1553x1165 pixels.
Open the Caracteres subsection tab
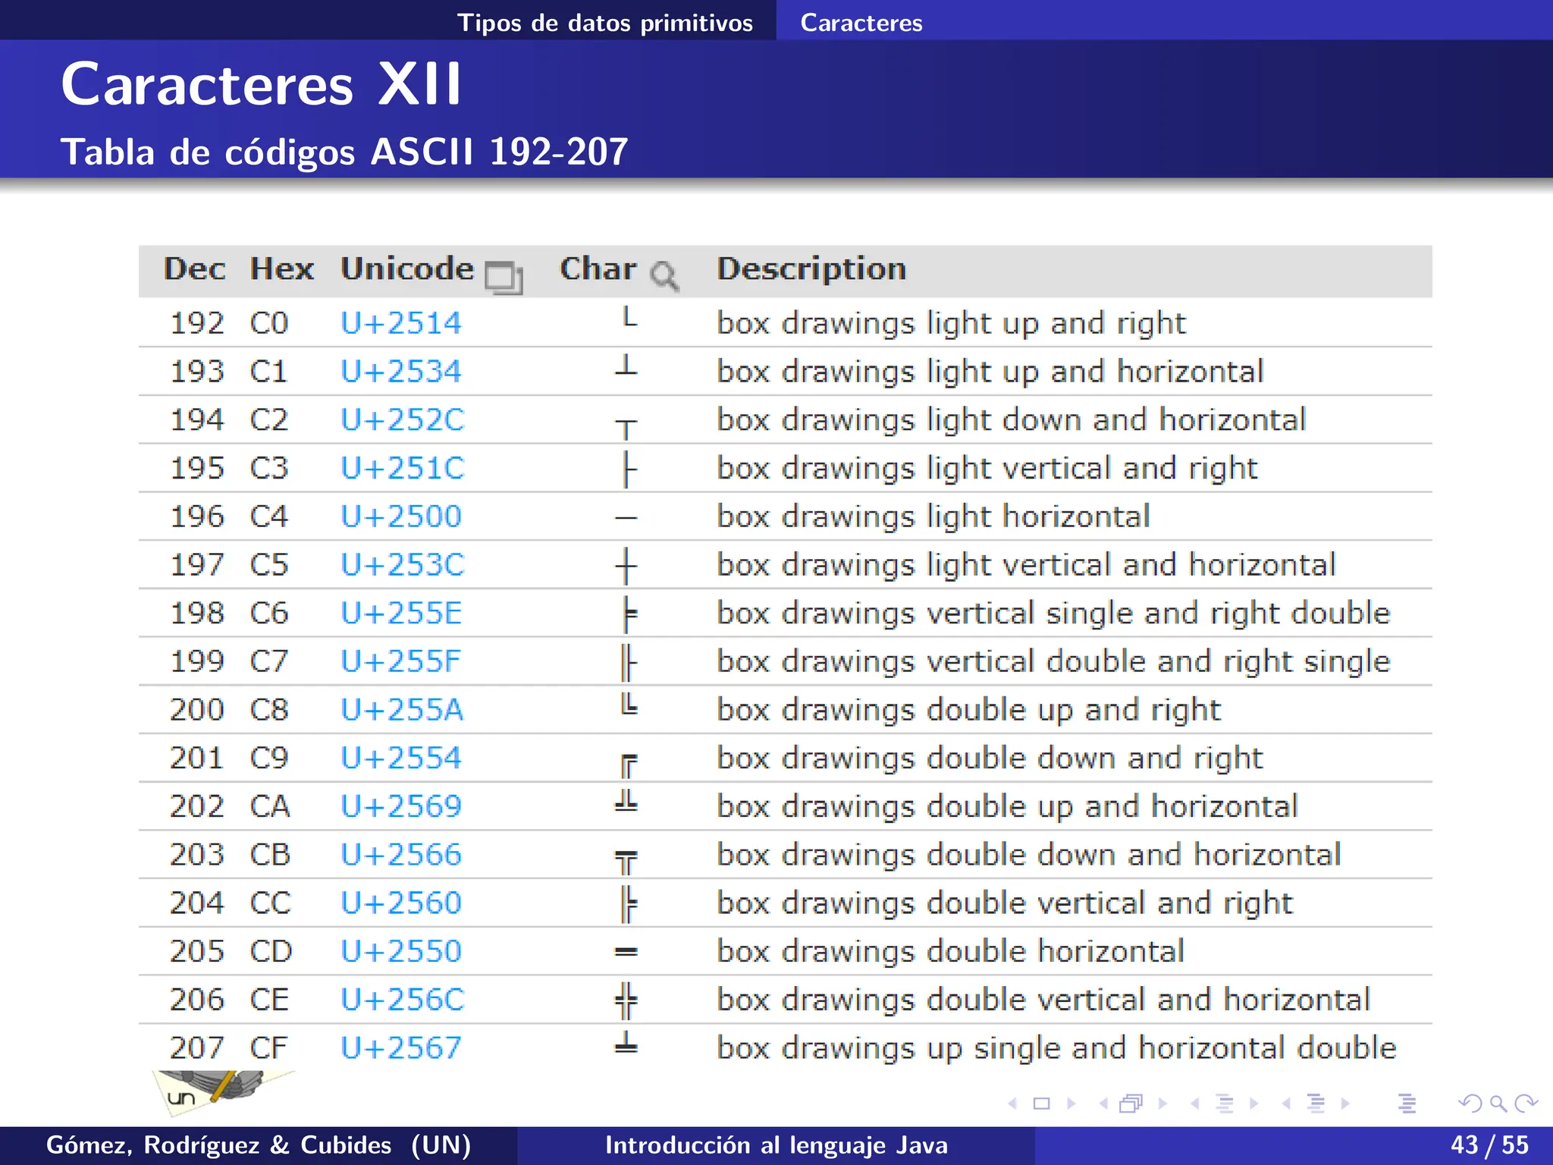coord(861,23)
